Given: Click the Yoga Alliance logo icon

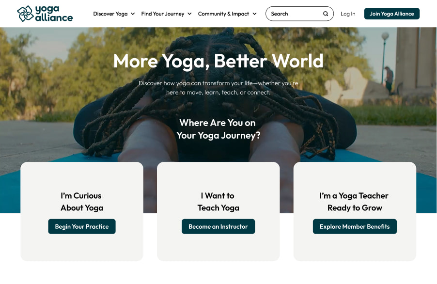Looking at the screenshot, I should (25, 14).
